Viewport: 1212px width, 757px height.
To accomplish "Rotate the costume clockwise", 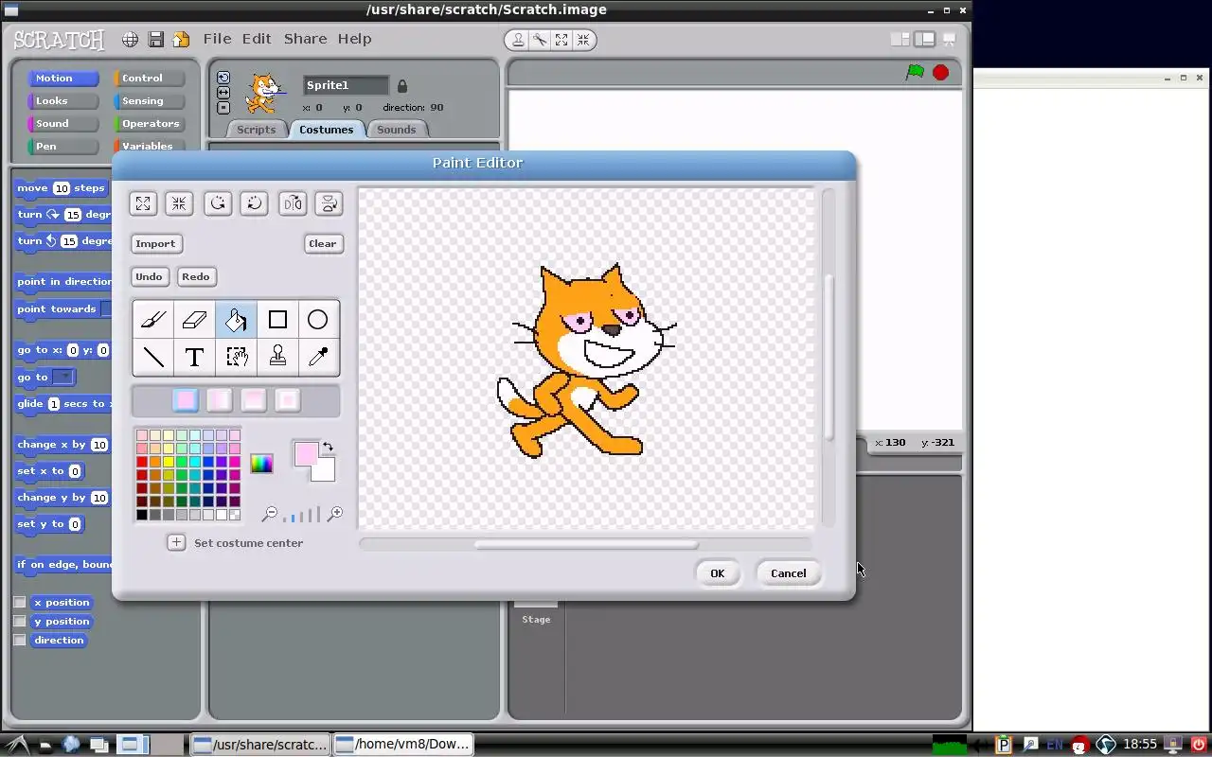I will (x=254, y=203).
